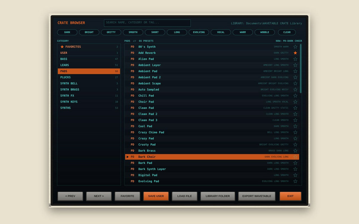Select the PLUCKS category
The width and height of the screenshot is (359, 224).
(89, 77)
